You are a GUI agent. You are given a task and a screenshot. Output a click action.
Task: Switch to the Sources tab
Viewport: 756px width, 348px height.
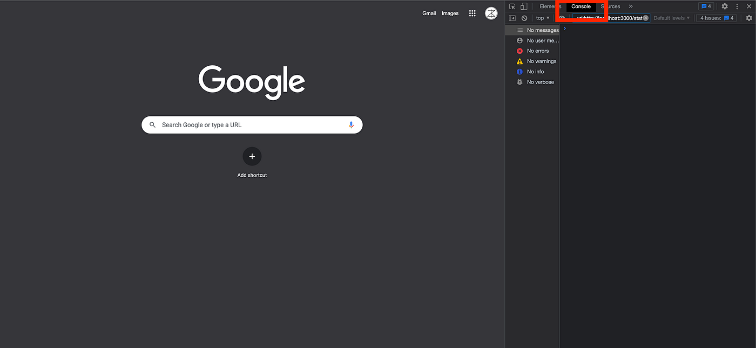pyautogui.click(x=610, y=6)
